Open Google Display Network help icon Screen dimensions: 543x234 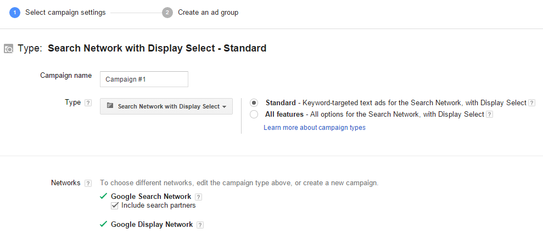point(200,225)
